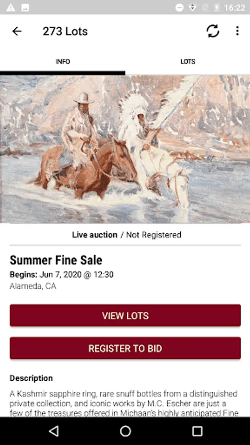
Task: Tap the Android home circle button
Action: coord(125,431)
